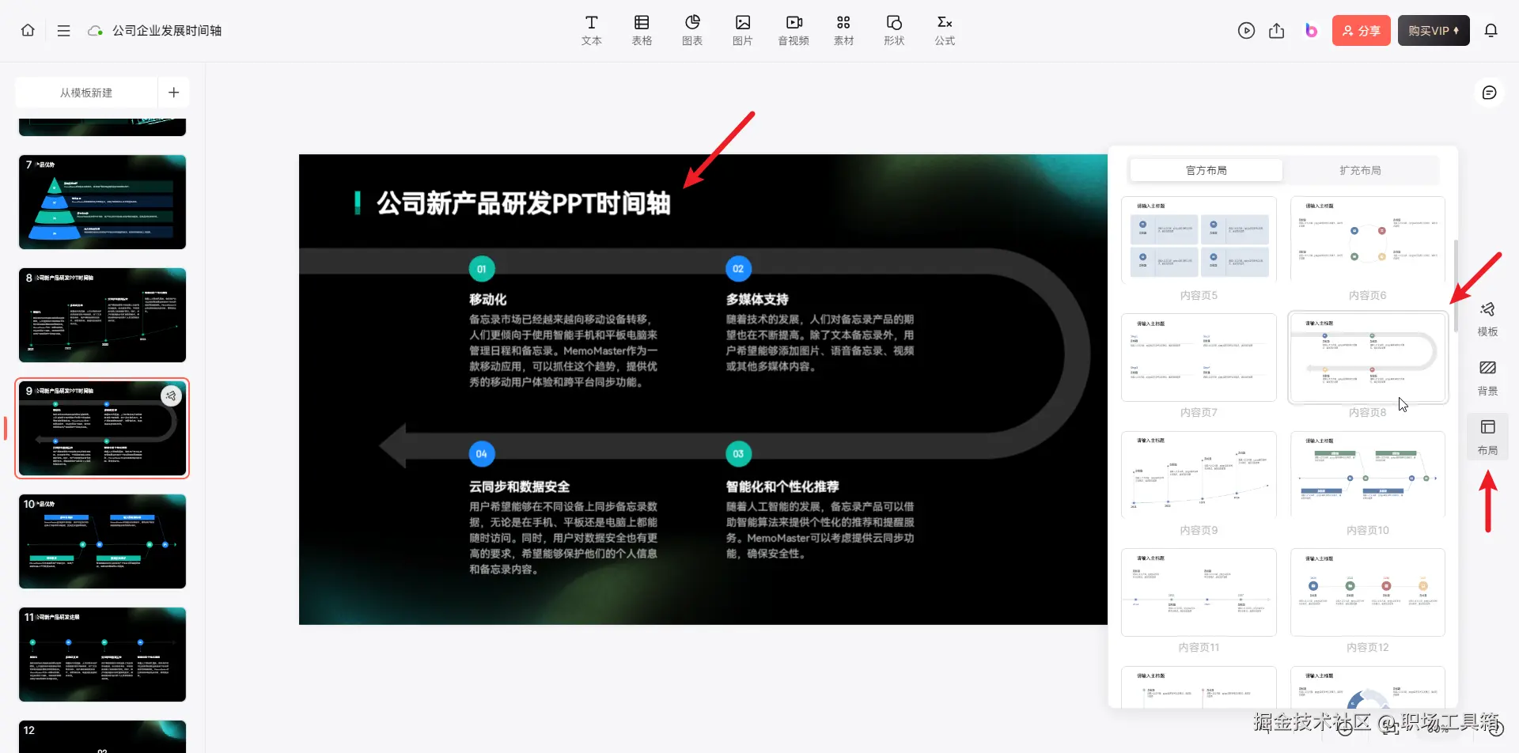The image size is (1519, 753).
Task: Switch to 扩充布局 tab
Action: (1360, 170)
